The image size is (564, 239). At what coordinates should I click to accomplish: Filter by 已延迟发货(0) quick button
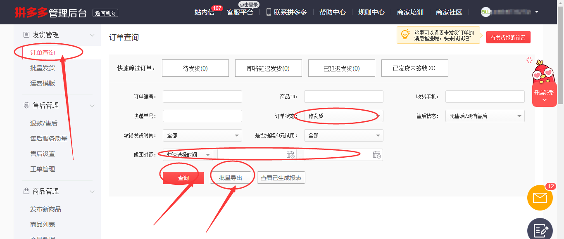[x=342, y=68]
